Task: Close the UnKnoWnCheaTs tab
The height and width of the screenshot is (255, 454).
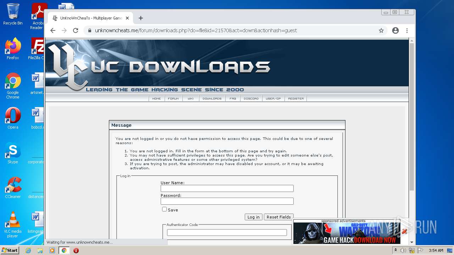Action: point(127,18)
